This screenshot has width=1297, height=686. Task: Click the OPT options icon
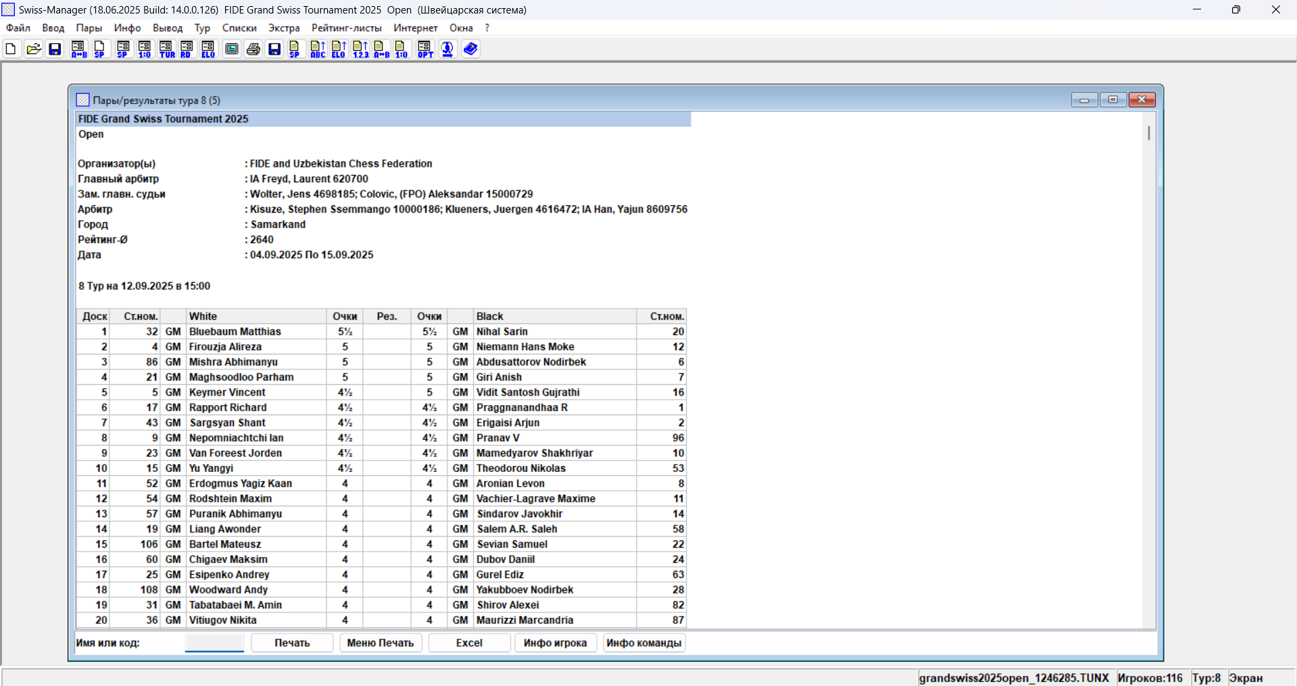[x=425, y=49]
